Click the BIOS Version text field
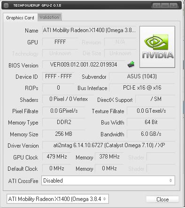185x208 pixels. tap(84, 65)
